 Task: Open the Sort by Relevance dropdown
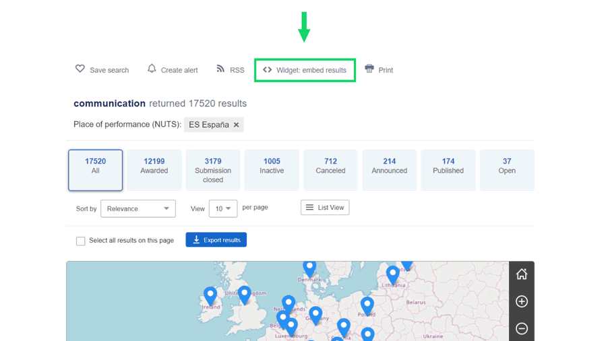pyautogui.click(x=138, y=209)
